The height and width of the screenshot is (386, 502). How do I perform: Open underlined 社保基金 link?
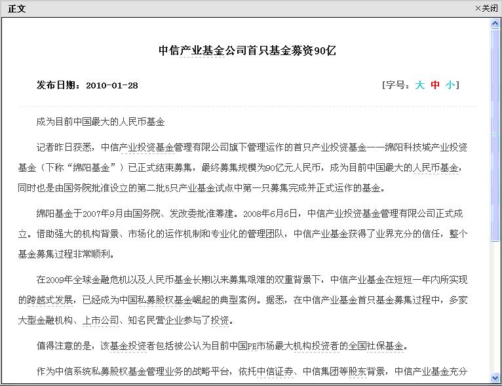point(385,346)
